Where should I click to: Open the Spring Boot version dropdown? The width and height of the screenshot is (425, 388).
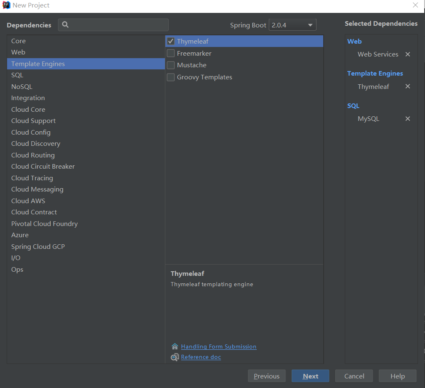(292, 25)
